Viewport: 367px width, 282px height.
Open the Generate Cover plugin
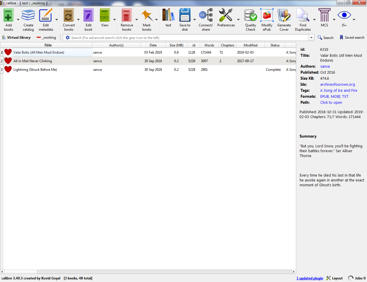point(284,15)
